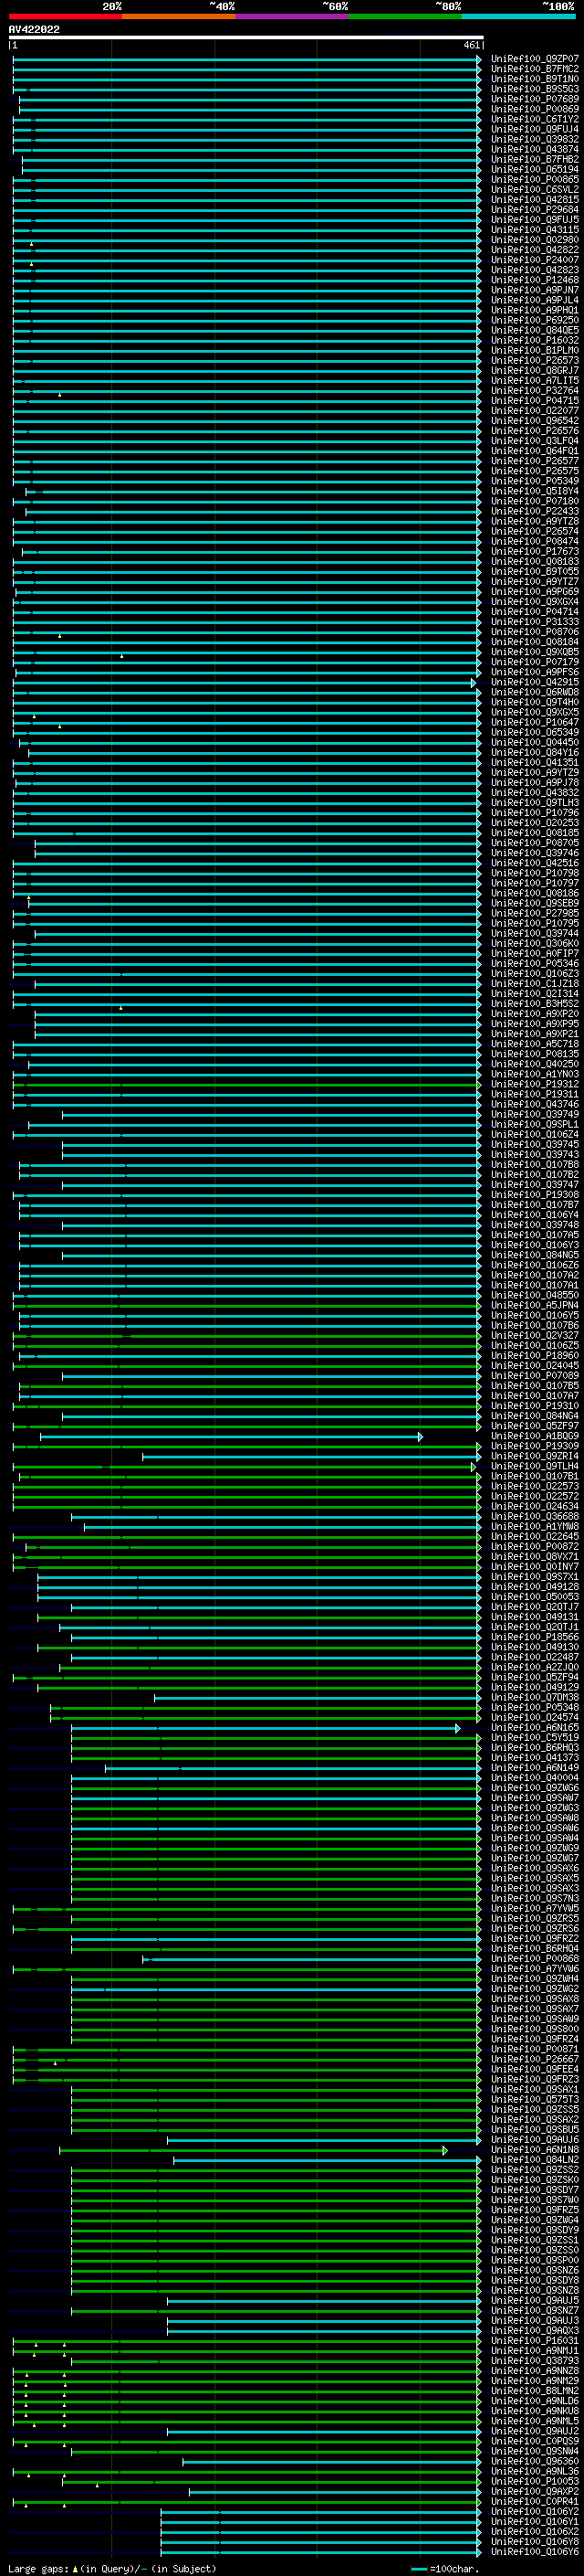
Task: Select the UniRef100_O24045 label
Action: [x=534, y=1366]
